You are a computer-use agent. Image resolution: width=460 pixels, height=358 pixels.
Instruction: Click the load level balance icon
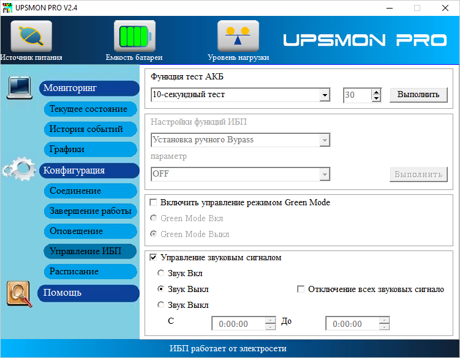(238, 36)
